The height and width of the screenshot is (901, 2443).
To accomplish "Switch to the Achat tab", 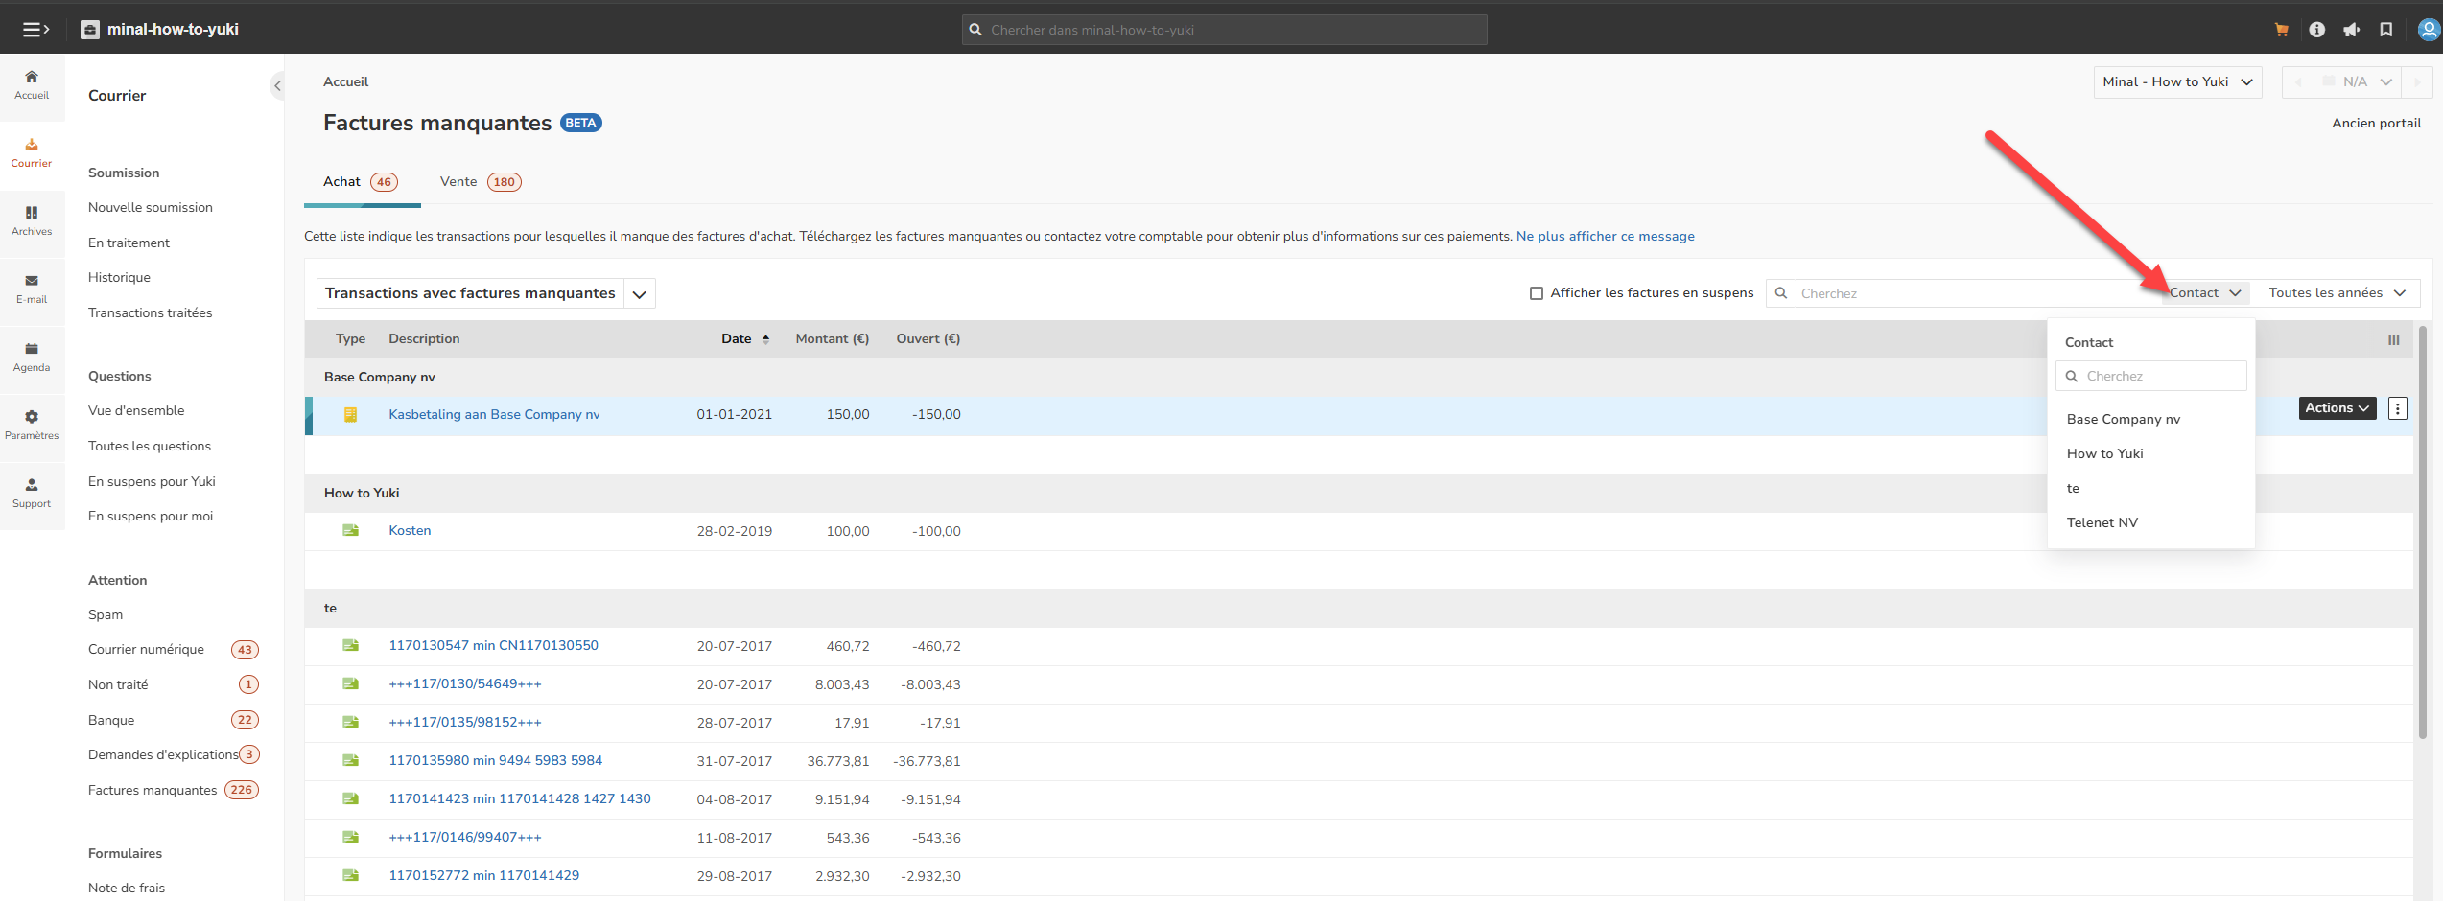I will click(x=361, y=182).
